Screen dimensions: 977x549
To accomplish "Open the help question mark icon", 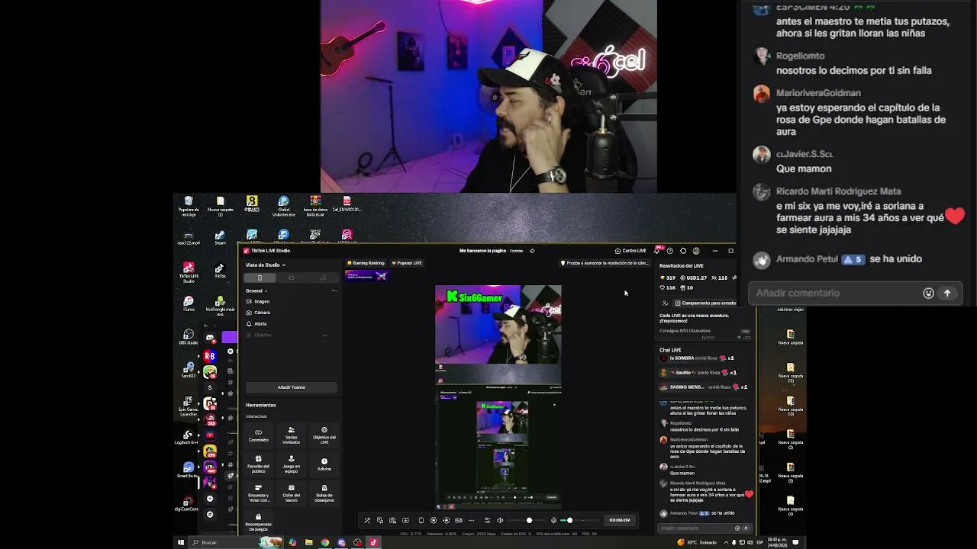I will point(670,250).
